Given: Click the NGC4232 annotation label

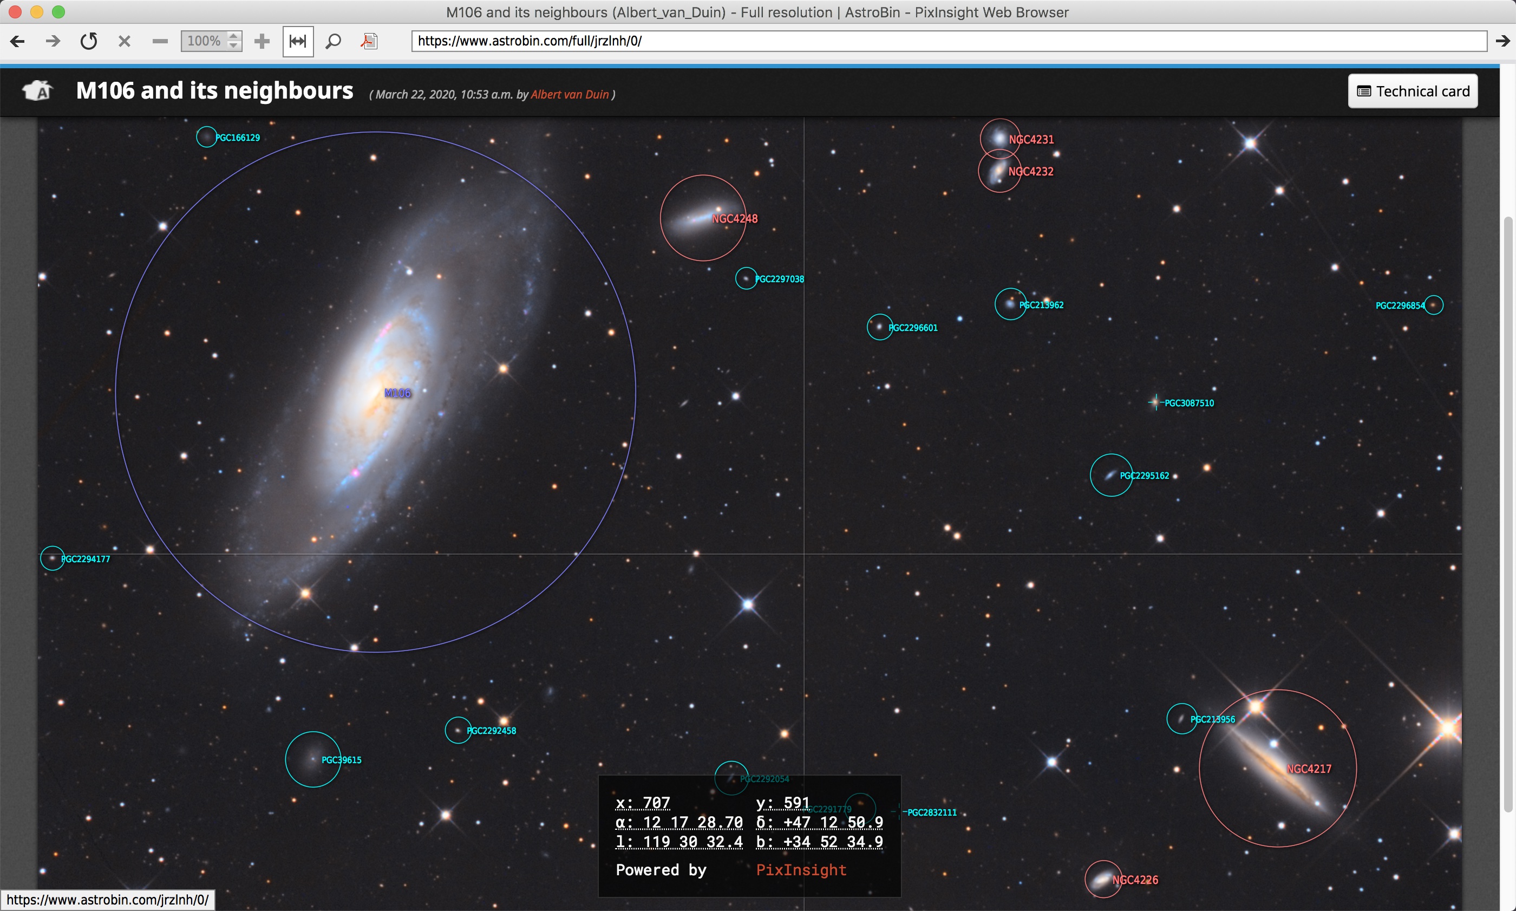Looking at the screenshot, I should 1031,171.
